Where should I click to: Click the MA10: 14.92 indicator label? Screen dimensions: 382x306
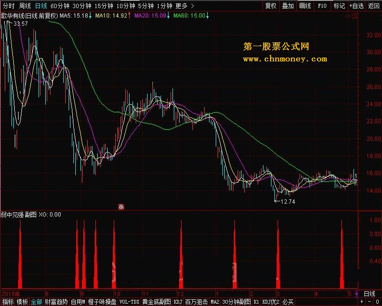tap(113, 16)
